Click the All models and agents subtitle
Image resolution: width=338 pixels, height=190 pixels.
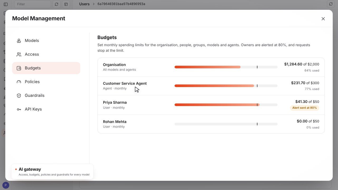(119, 70)
